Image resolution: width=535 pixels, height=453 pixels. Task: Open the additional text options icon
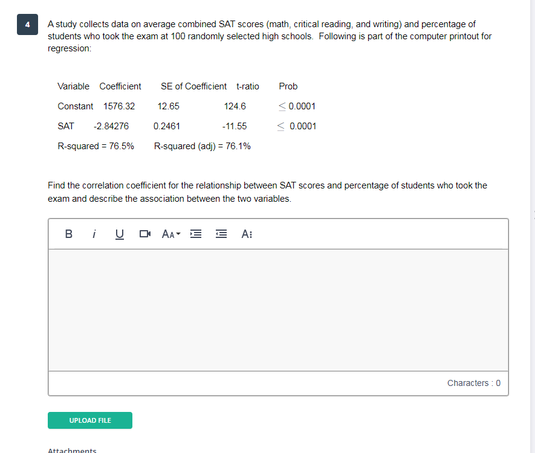(x=247, y=234)
